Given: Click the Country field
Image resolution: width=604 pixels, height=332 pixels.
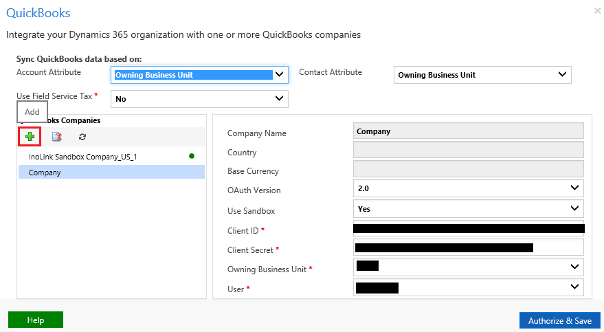Looking at the screenshot, I should [469, 150].
